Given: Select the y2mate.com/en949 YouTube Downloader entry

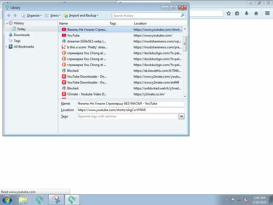Looking at the screenshot, I should (x=121, y=82).
